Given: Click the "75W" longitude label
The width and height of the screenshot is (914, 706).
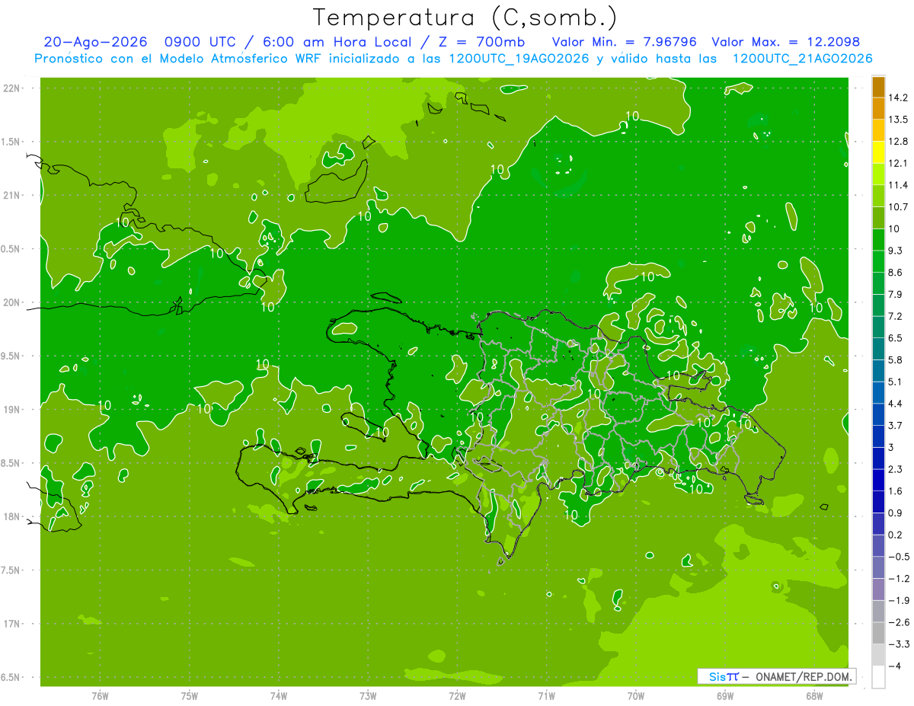Looking at the screenshot, I should [x=190, y=695].
